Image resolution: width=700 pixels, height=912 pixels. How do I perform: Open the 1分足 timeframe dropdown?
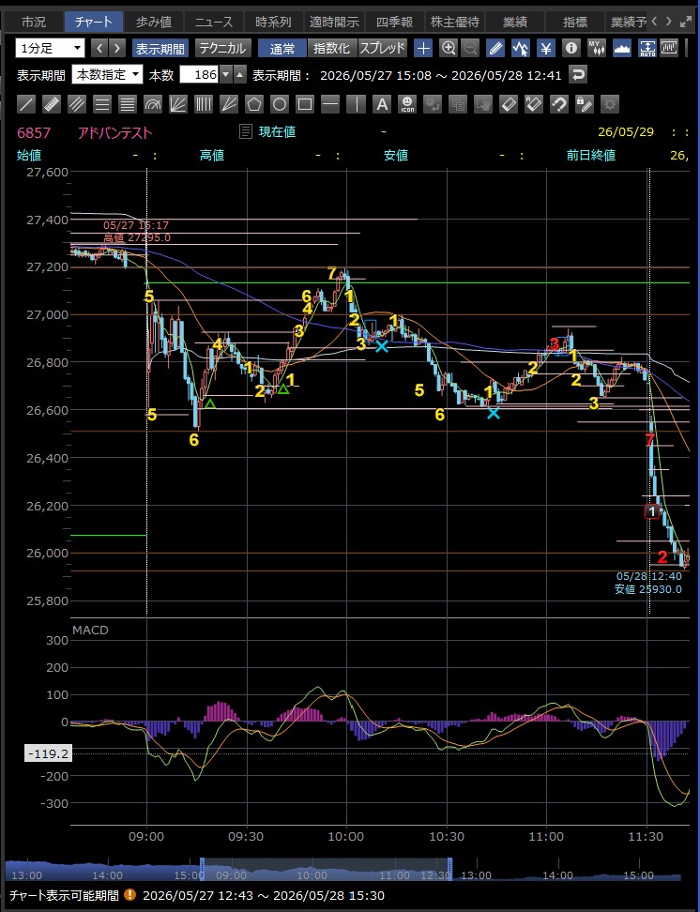pos(50,48)
